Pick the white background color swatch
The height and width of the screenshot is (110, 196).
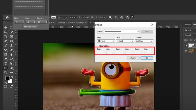tap(11, 82)
